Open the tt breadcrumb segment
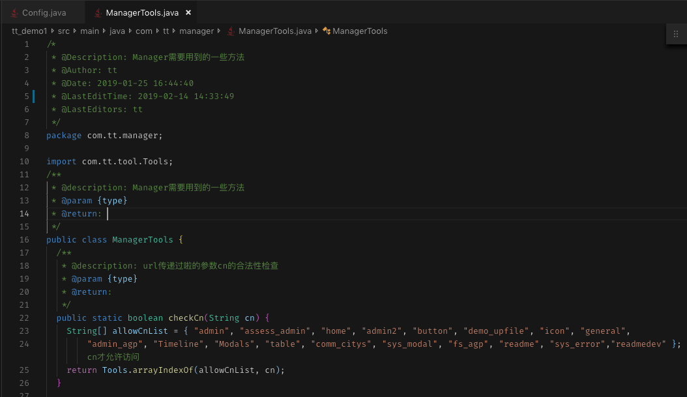This screenshot has height=397, width=687. [166, 31]
